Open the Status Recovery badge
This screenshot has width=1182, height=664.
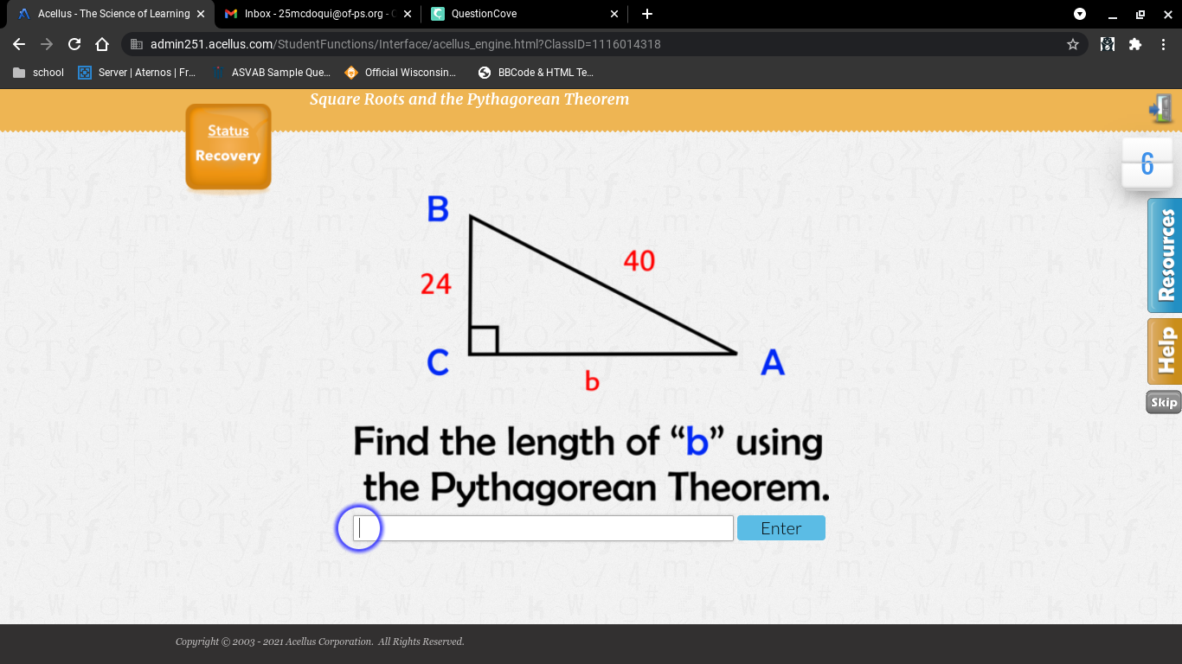pyautogui.click(x=228, y=146)
